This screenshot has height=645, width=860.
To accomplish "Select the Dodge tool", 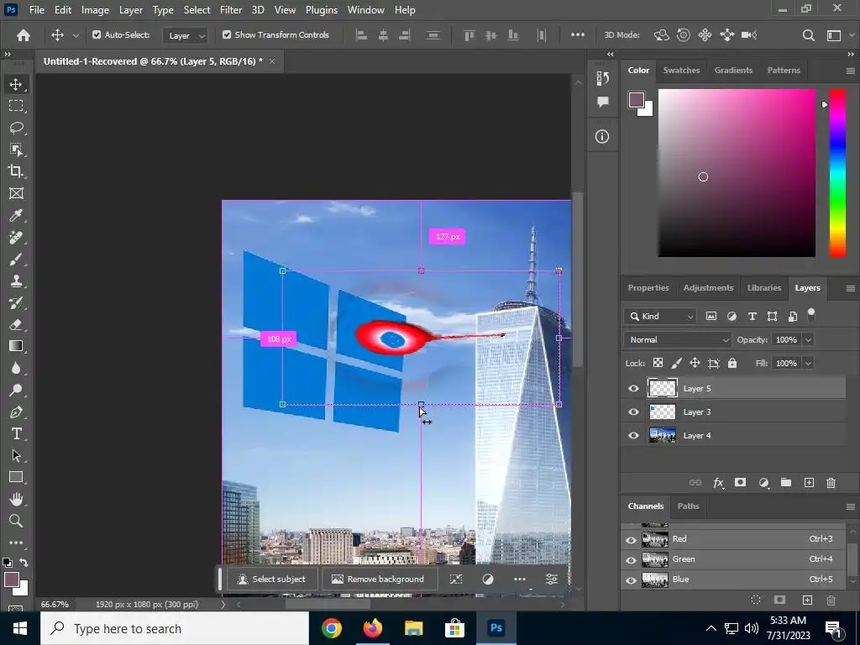I will click(x=16, y=390).
